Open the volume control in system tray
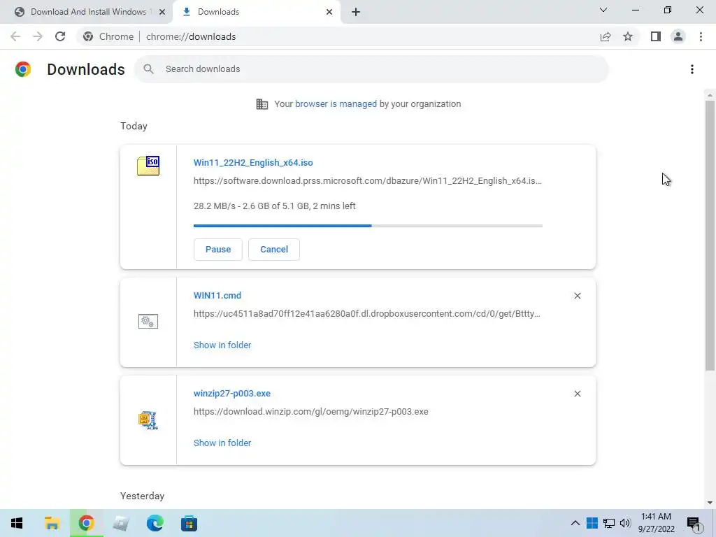This screenshot has height=537, width=716. [625, 523]
